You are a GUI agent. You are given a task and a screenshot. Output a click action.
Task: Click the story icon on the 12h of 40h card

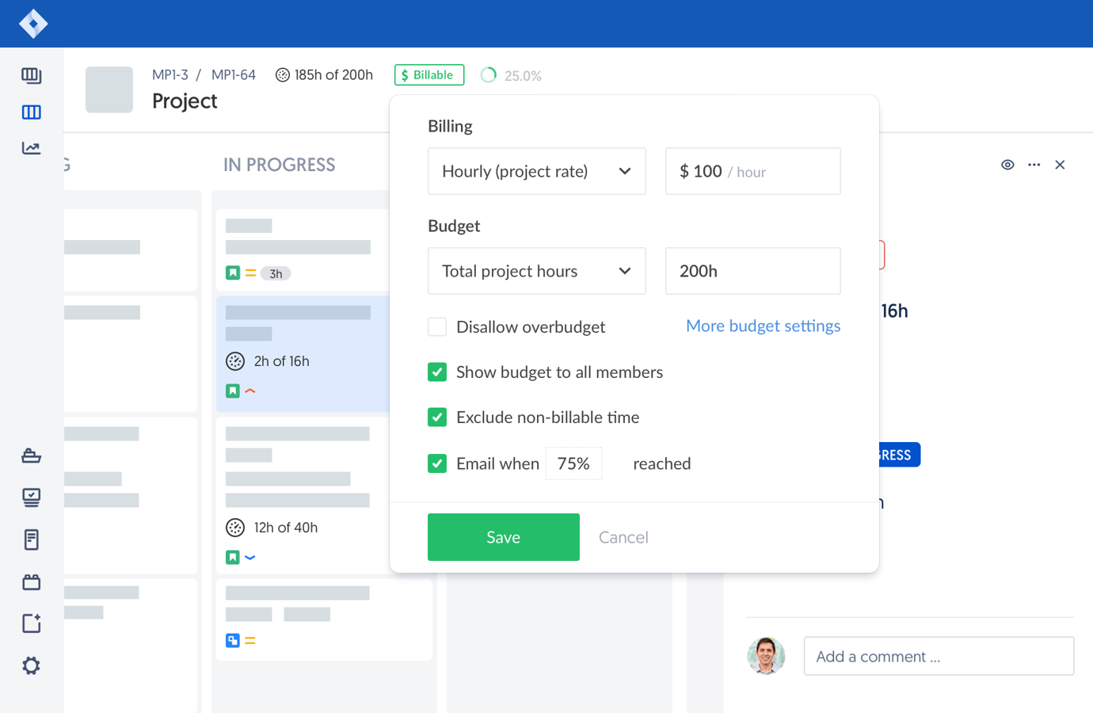click(x=233, y=557)
